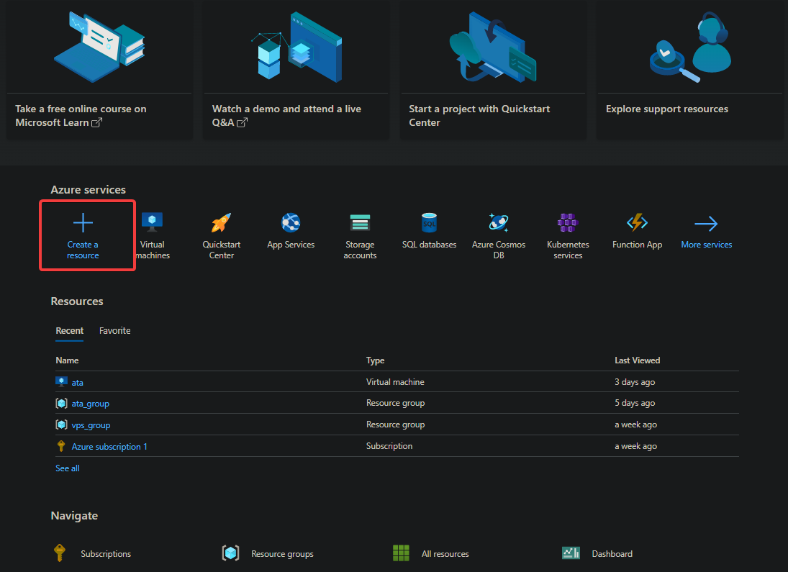
Task: Click the Navigate section heading
Action: [74, 516]
